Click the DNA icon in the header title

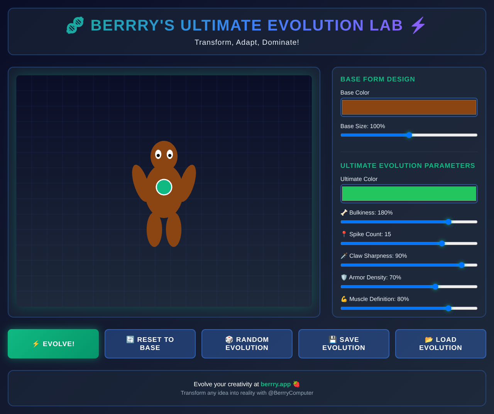coord(74,25)
